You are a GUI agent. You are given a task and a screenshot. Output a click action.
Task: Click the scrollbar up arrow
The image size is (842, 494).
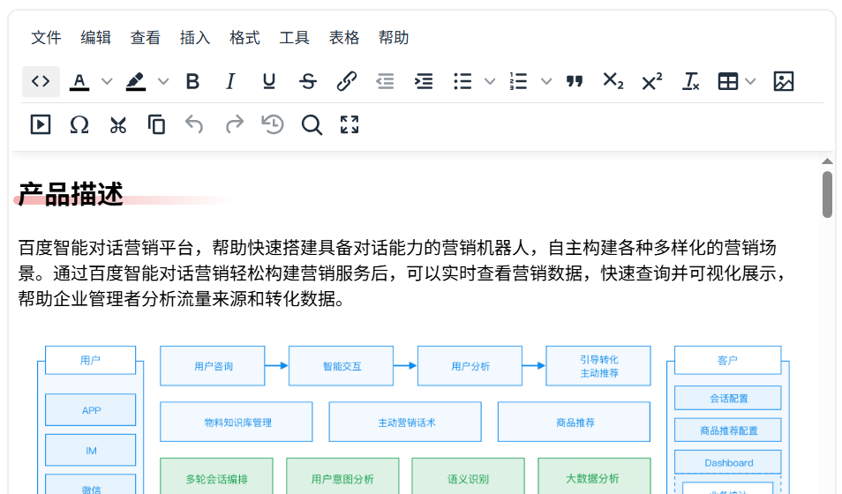(827, 161)
